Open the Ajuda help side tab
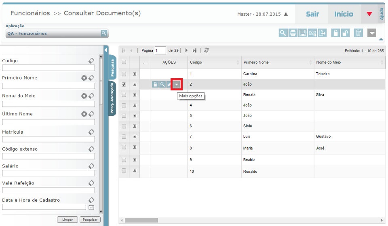388x226 pixels. coord(381,14)
